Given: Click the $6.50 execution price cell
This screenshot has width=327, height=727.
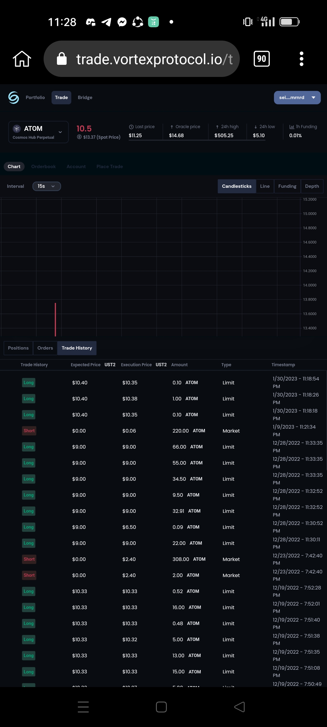Looking at the screenshot, I should click(129, 527).
